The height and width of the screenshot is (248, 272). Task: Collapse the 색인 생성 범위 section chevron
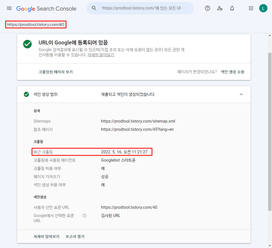(x=241, y=94)
